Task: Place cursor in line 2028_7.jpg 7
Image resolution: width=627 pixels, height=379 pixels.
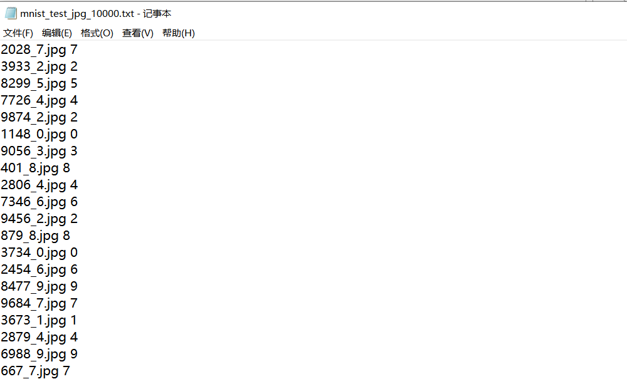Action: (39, 50)
